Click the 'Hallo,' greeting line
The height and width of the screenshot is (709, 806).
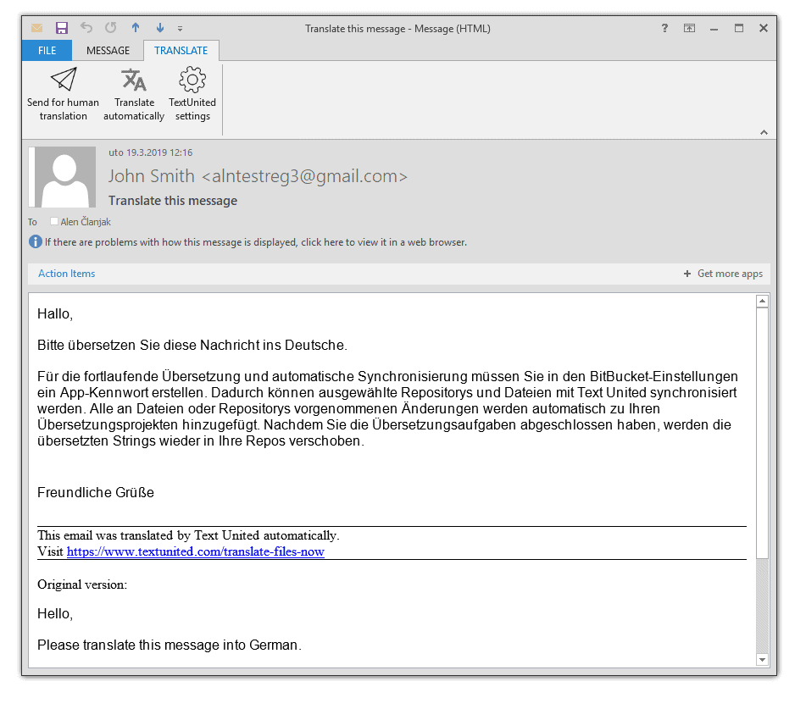(x=55, y=314)
